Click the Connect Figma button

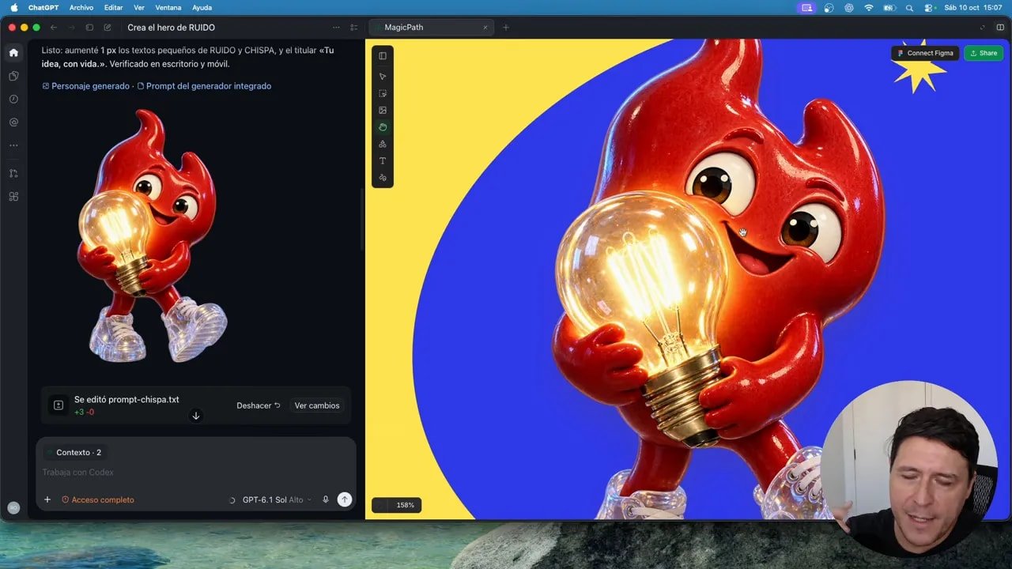coord(926,53)
